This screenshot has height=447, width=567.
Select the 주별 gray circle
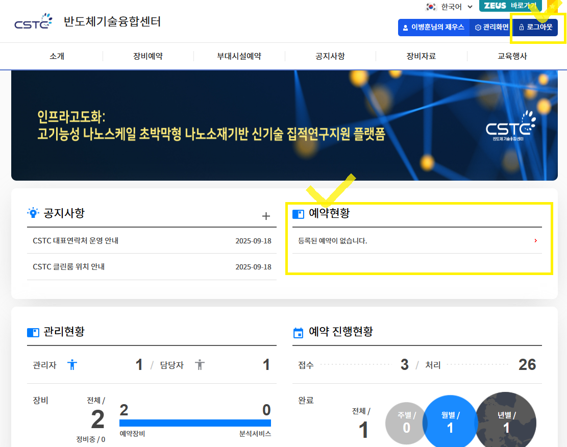(406, 423)
